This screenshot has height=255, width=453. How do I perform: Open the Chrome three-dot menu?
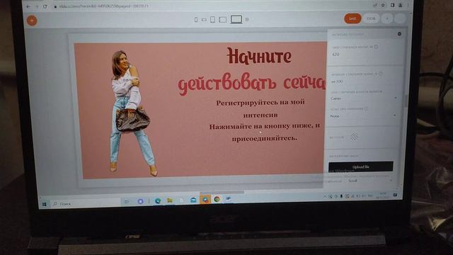(x=408, y=5)
